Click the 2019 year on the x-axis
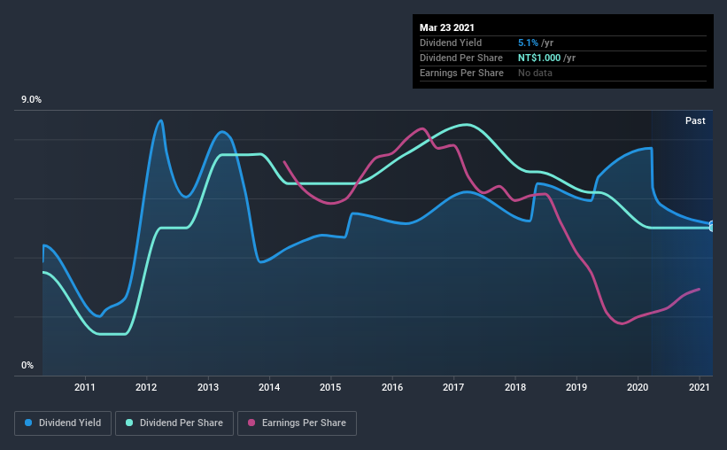727x450 pixels. pyautogui.click(x=576, y=388)
